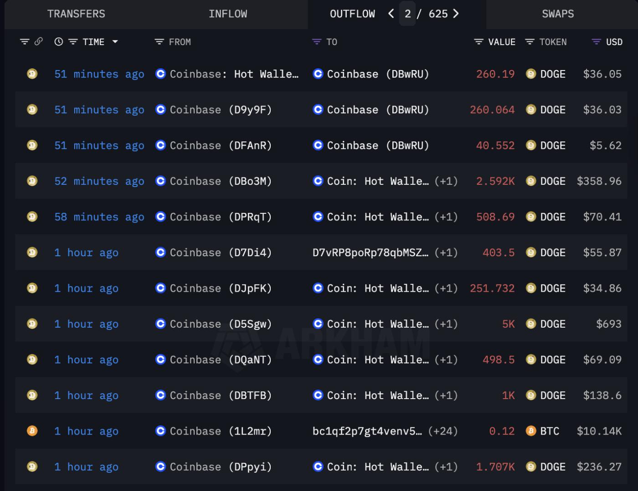Click the Coinbase icon next to Coinbase (D9y9F)
The image size is (638, 491).
coord(160,110)
